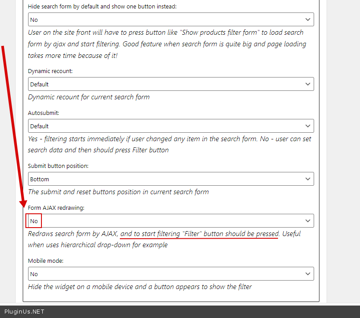Click the 'Mobile mode:' field label

(46, 261)
